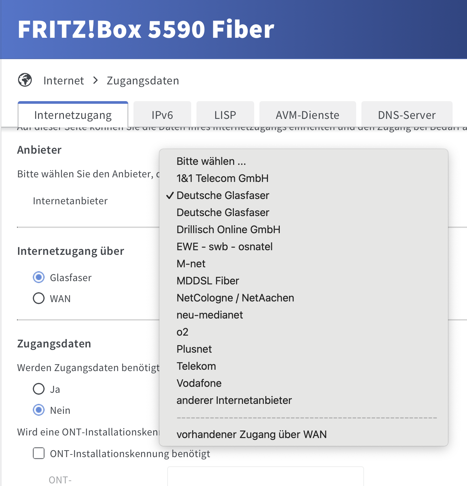Image resolution: width=467 pixels, height=486 pixels.
Task: Open the AVM-Dienste tab
Action: point(308,115)
